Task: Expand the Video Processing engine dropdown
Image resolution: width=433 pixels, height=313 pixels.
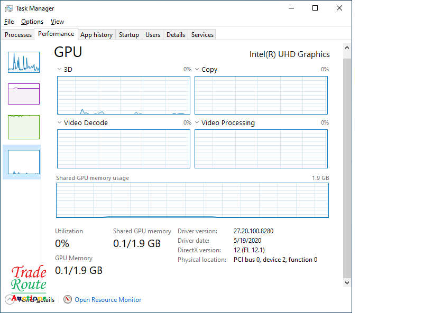Action: click(197, 123)
